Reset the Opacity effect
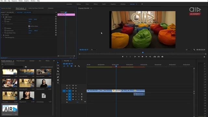The image size is (208, 117). 56,35
